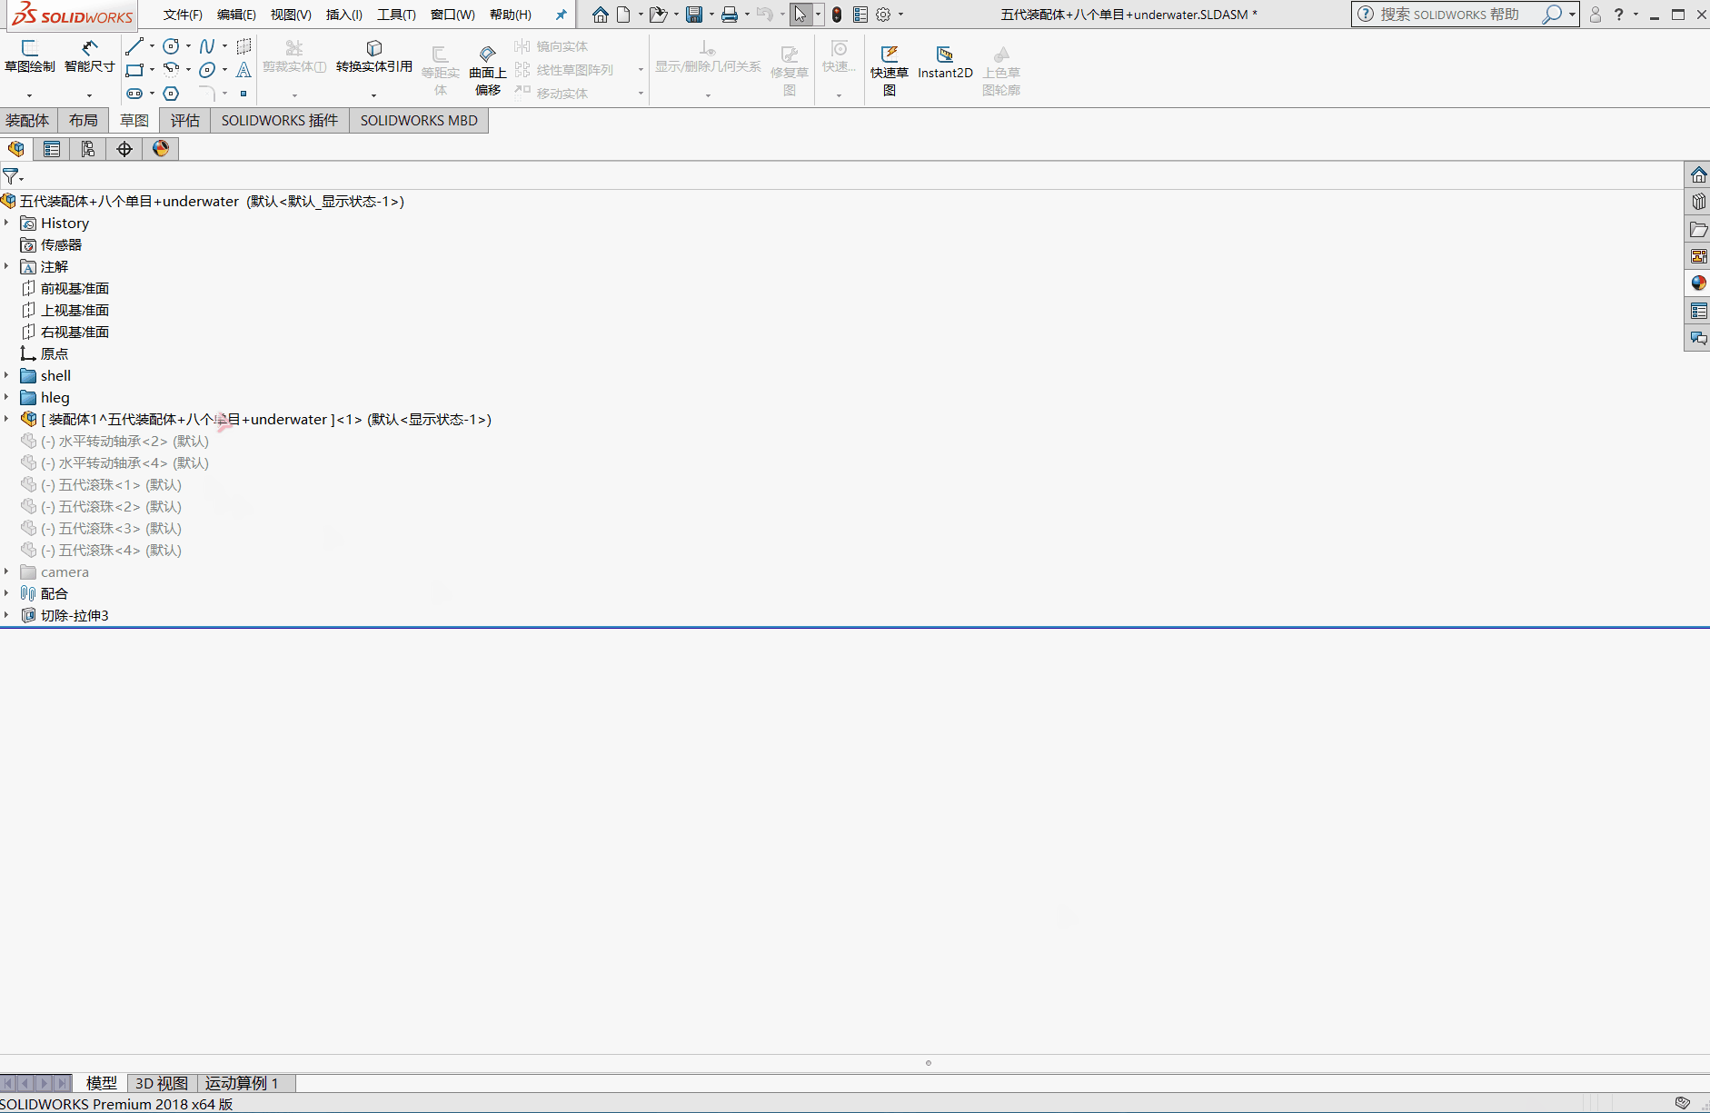Select the Point sketch tool

244,94
